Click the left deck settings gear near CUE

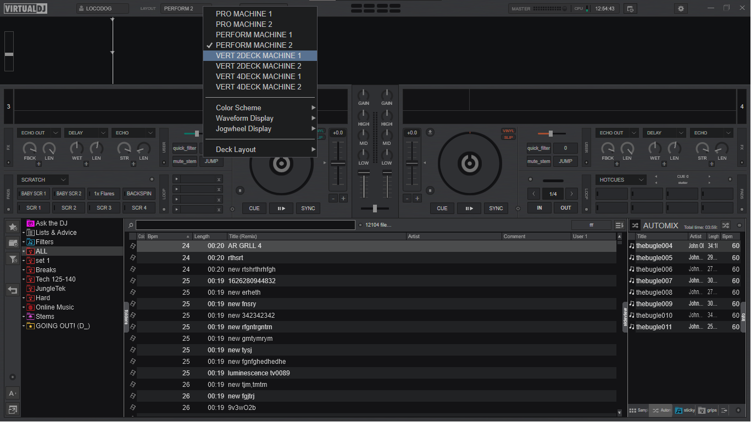(x=232, y=209)
